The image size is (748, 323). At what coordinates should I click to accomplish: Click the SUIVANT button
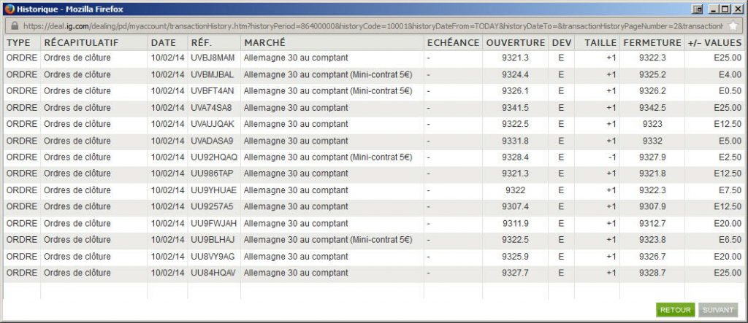(718, 310)
